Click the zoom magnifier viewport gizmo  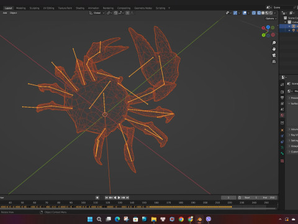[x=274, y=43]
